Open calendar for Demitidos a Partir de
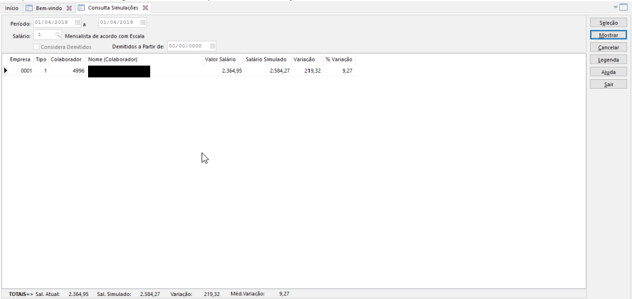This screenshot has height=299, width=632. click(x=213, y=46)
